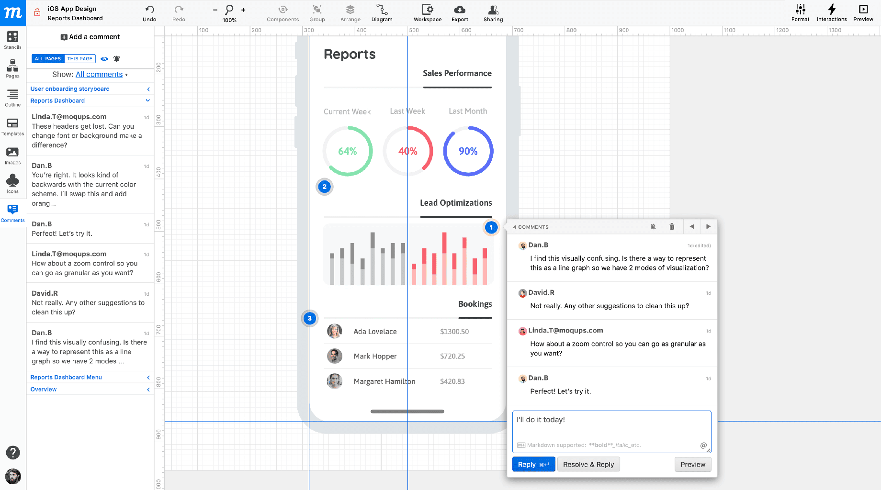This screenshot has height=490, width=881.
Task: Open the Interactions lightning panel
Action: point(831,12)
